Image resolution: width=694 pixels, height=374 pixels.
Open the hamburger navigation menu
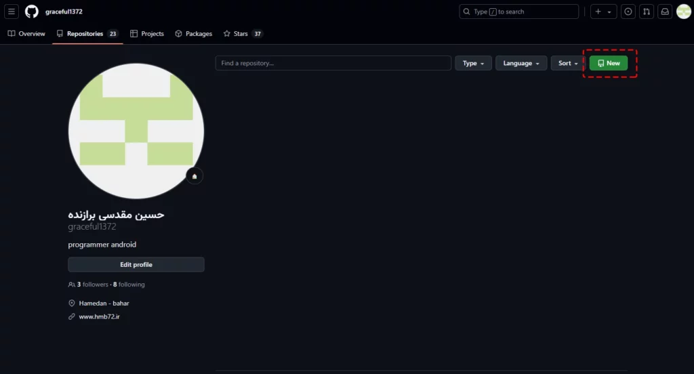(x=12, y=12)
